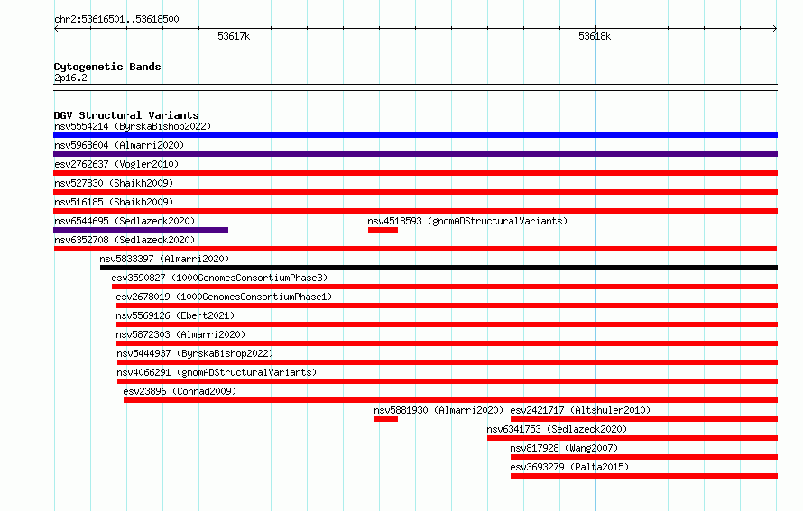Click the red nsv817928 variant bar
This screenshot has width=803, height=511.
click(x=644, y=457)
